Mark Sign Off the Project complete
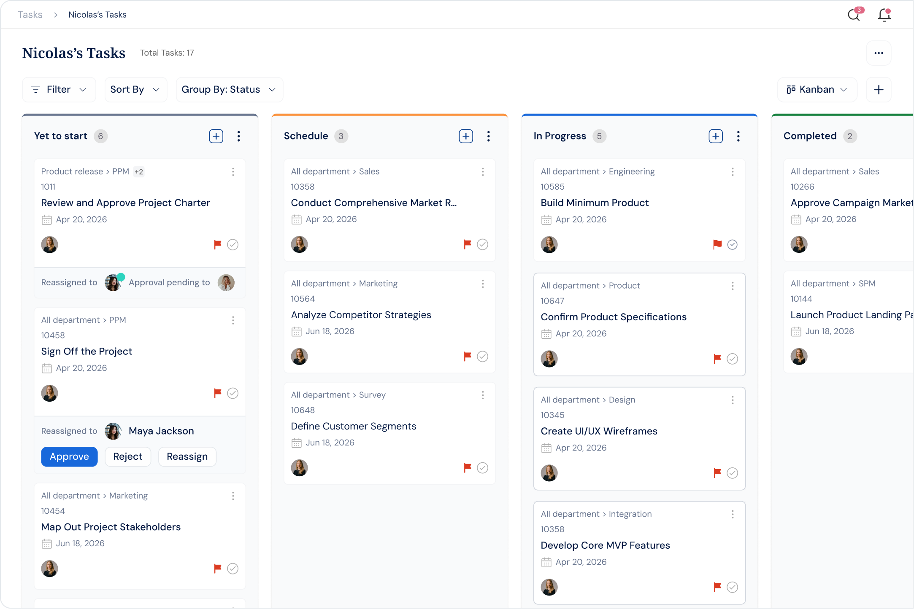 (233, 393)
